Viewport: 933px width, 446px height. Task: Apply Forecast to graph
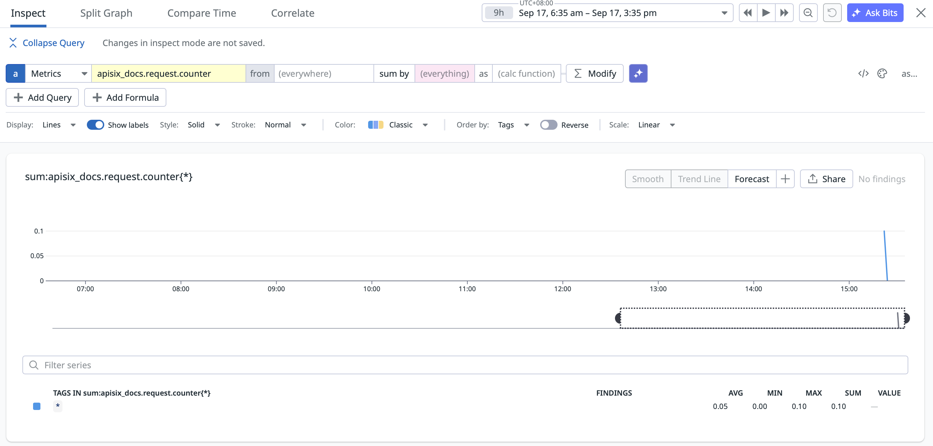[752, 179]
